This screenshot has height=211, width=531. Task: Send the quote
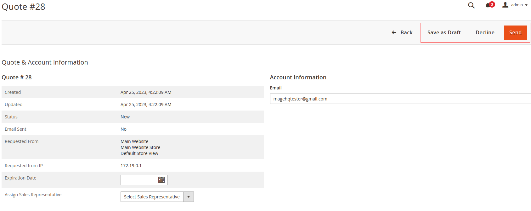pos(515,32)
